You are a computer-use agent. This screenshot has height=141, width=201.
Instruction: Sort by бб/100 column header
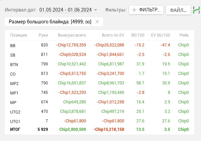click(138, 35)
